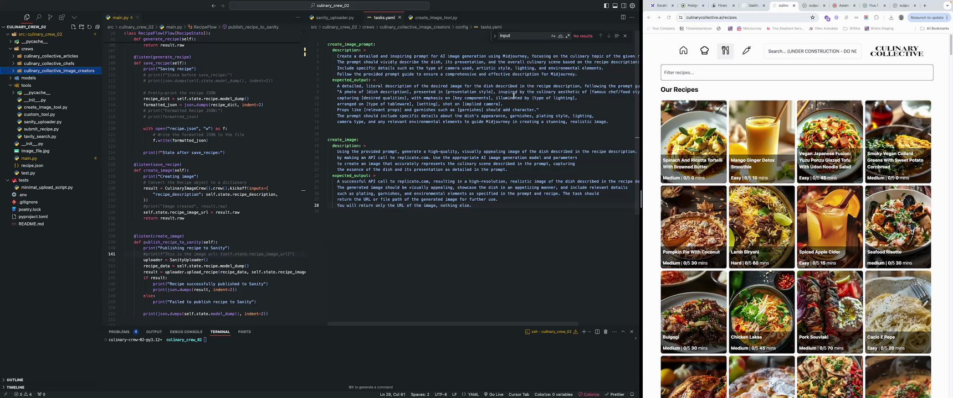The width and height of the screenshot is (953, 398).
Task: Open the settings gear in the title bar
Action: pos(632,6)
